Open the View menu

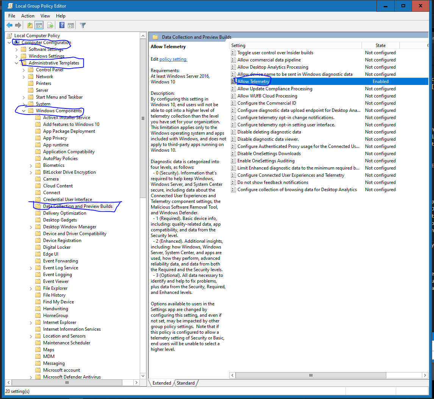pos(45,16)
